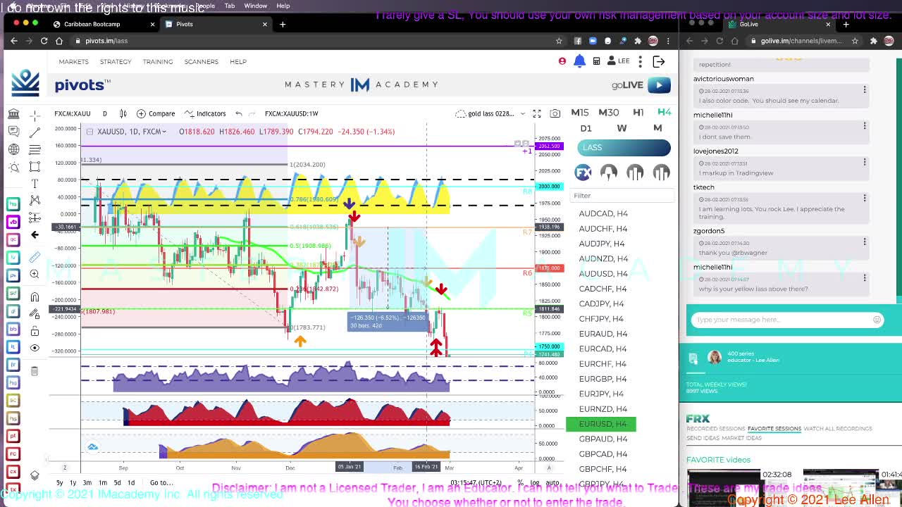Toggle fullscreen chart mode

(x=537, y=113)
